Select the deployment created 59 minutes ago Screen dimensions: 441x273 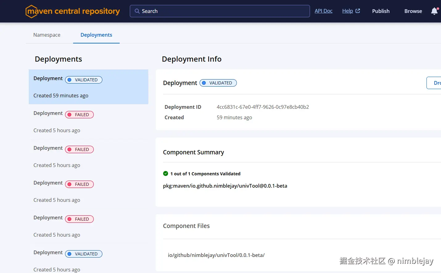[x=89, y=87]
